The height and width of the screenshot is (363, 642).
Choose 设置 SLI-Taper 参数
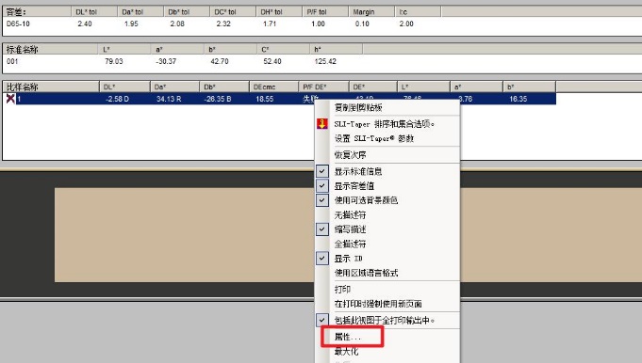[374, 138]
